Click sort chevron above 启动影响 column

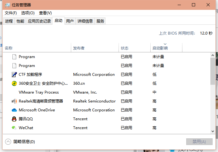[165, 44]
